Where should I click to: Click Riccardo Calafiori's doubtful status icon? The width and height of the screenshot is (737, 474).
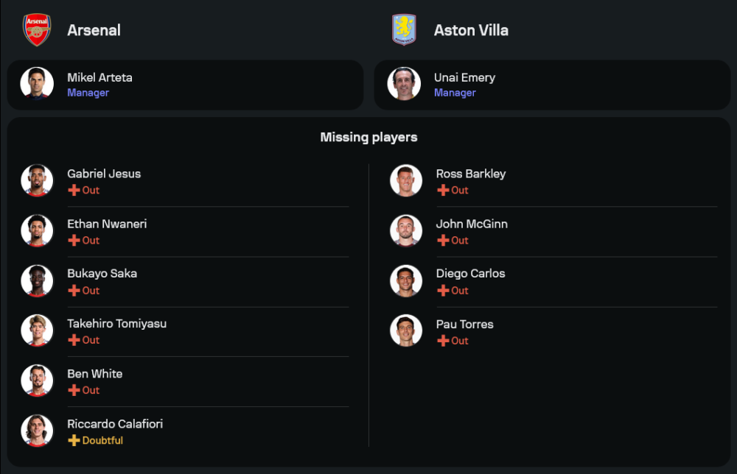[x=74, y=440]
